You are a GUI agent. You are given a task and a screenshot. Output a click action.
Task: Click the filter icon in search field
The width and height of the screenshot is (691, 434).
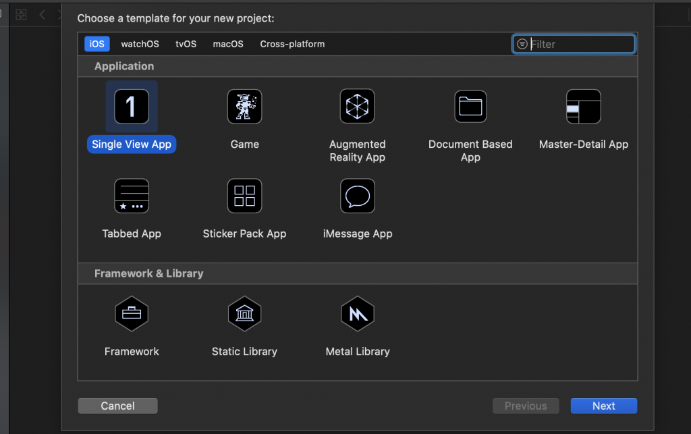coord(522,44)
